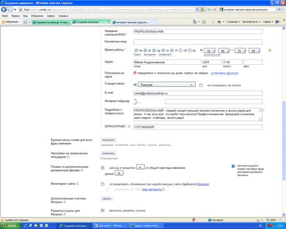Open the Справка menu
Image resolution: width=286 pixels, height=229 pixels.
[63, 16]
